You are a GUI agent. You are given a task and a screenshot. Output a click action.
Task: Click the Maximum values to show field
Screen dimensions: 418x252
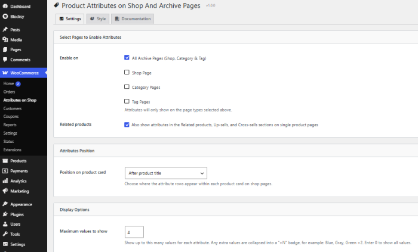coord(134,232)
